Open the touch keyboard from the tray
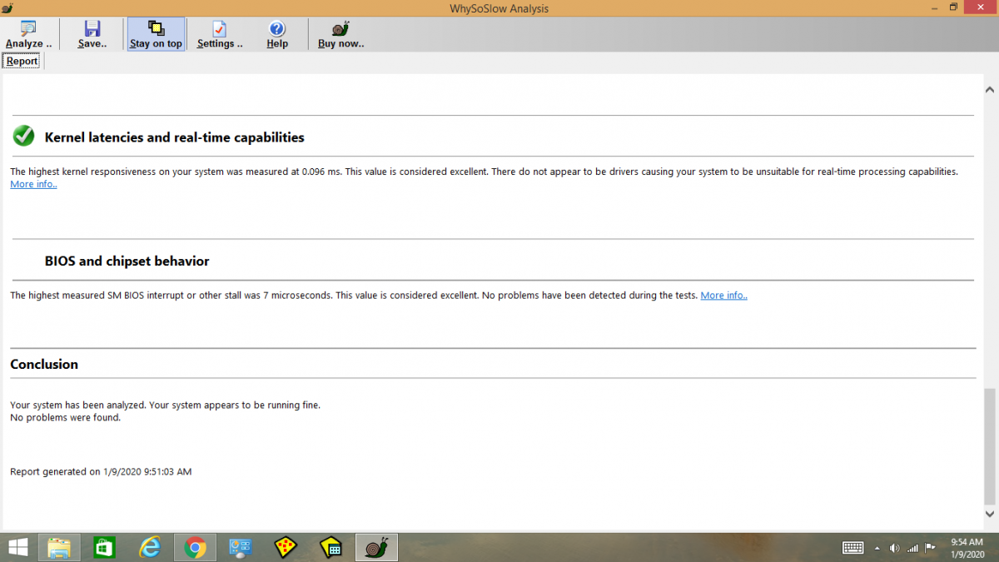 (x=852, y=548)
